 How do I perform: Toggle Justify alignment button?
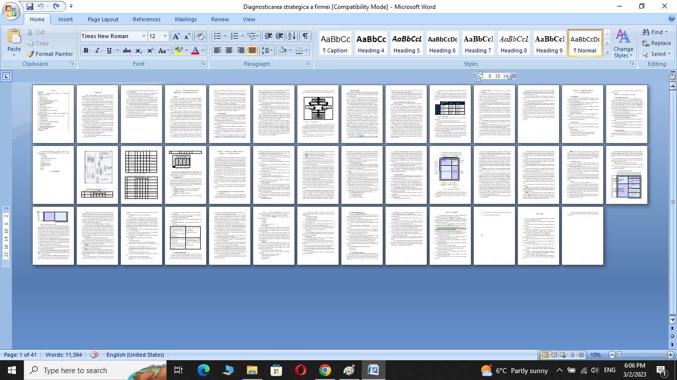[x=252, y=50]
